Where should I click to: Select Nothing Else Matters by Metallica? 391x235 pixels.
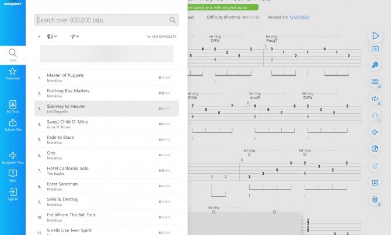pyautogui.click(x=106, y=93)
